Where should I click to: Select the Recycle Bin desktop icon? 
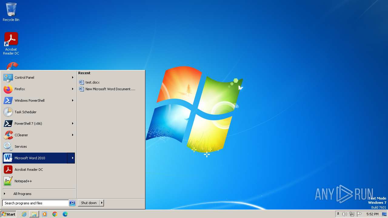point(11,12)
